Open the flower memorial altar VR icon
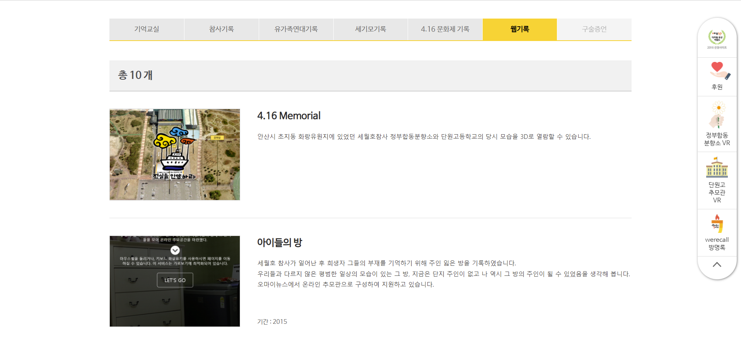 [x=717, y=115]
